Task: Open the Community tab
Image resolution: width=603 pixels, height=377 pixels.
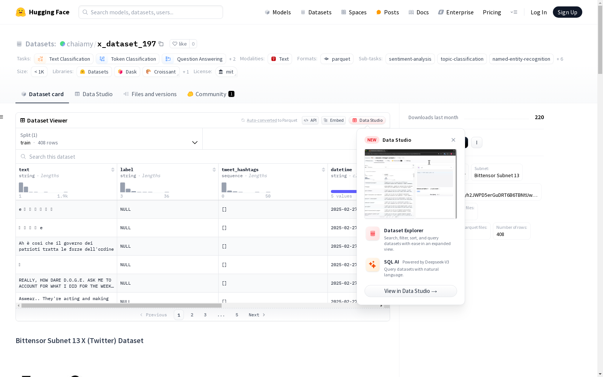Action: tap(211, 94)
